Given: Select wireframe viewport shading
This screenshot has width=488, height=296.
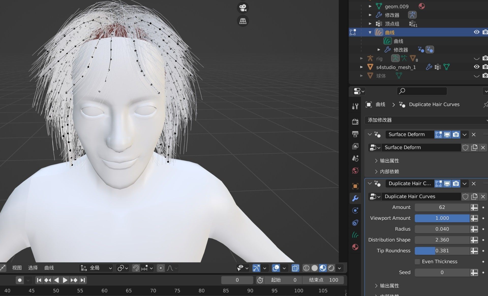Looking at the screenshot, I should click(x=306, y=268).
